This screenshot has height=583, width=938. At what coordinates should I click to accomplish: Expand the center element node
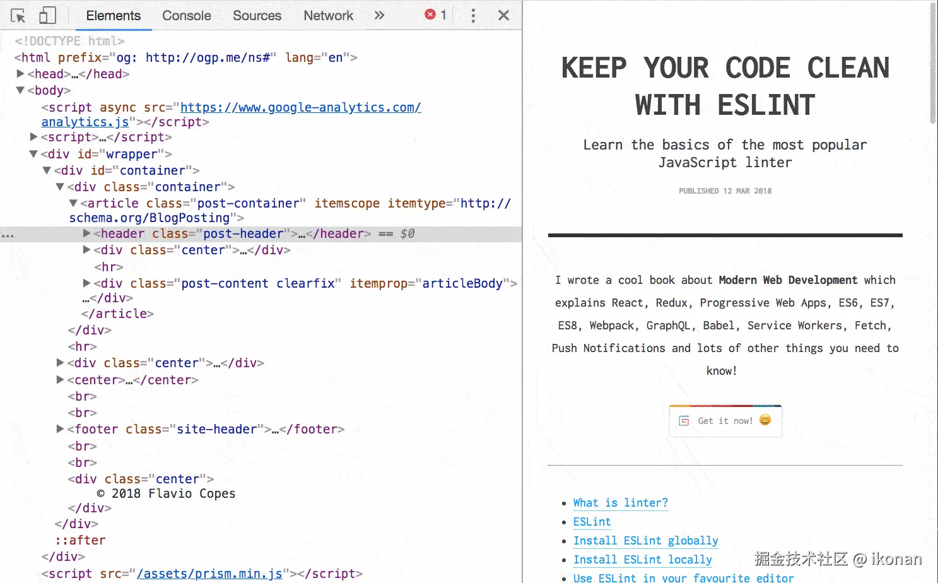(61, 380)
